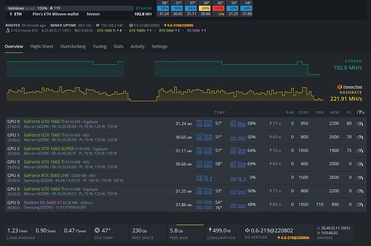Click the 230 Gb free space value
The image size is (371, 246).
point(139,230)
